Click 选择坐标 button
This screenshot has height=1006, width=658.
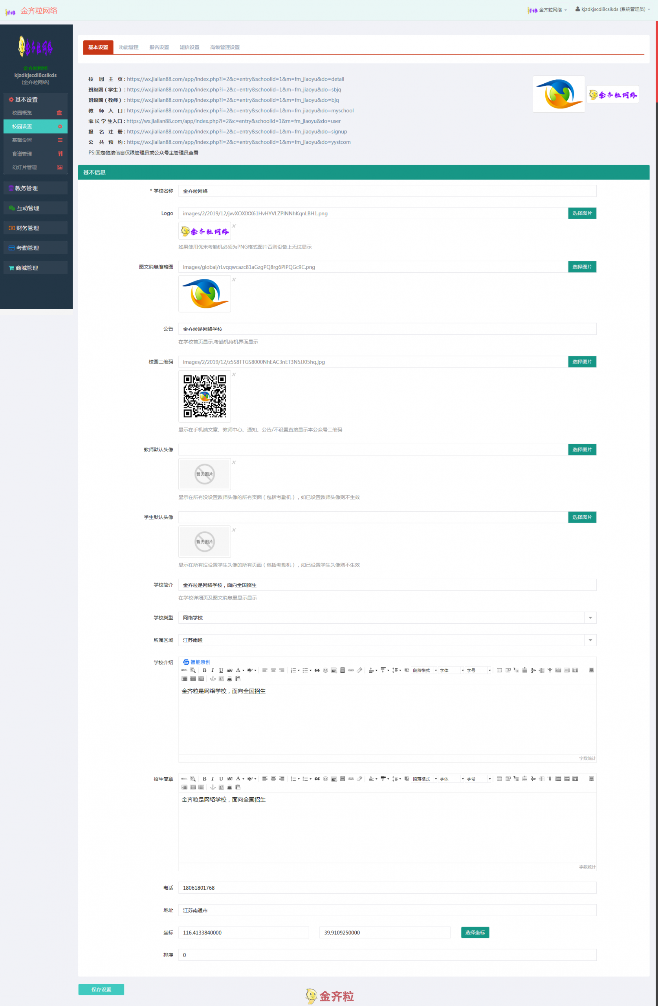pos(475,933)
